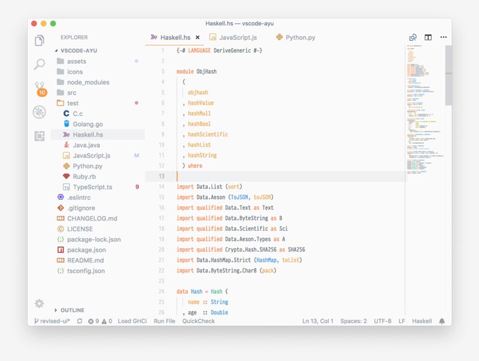Open the Explorer view in activity bar

click(40, 40)
